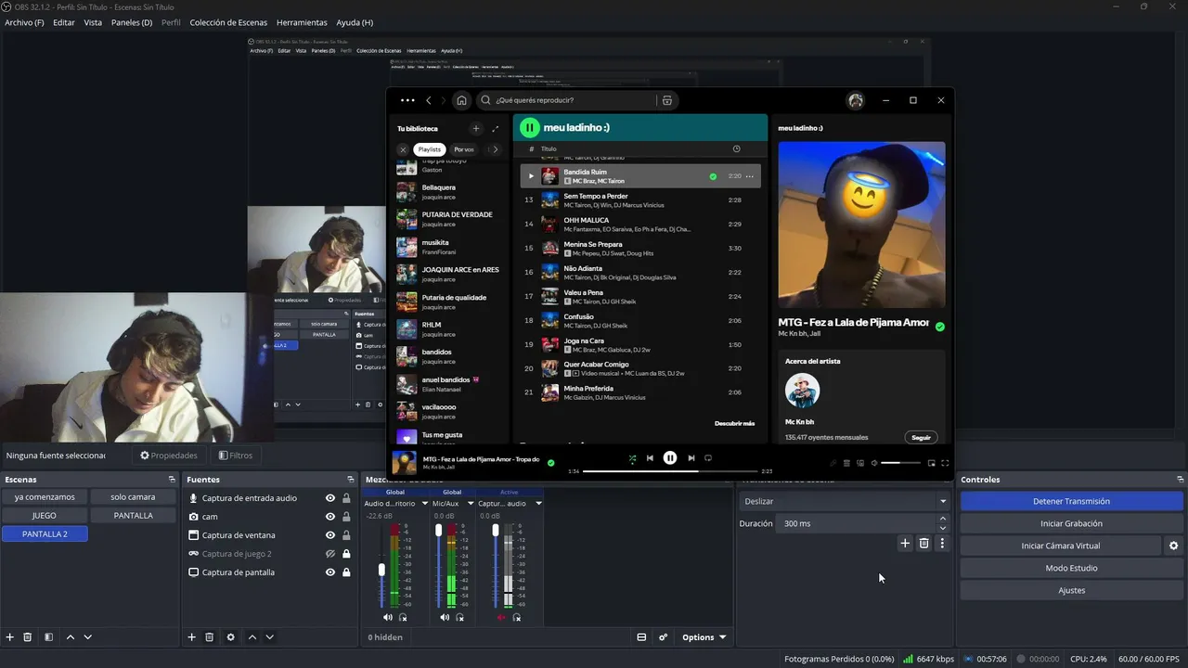
Task: Open more options for Bandida Ruim
Action: point(749,176)
